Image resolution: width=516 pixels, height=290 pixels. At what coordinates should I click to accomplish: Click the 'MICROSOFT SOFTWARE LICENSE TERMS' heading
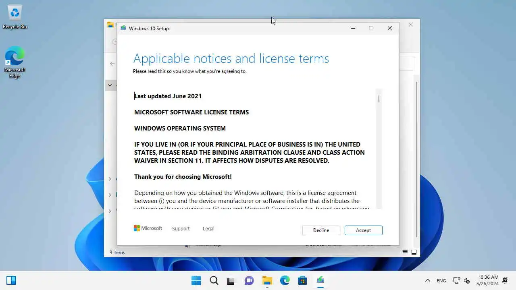tap(191, 112)
